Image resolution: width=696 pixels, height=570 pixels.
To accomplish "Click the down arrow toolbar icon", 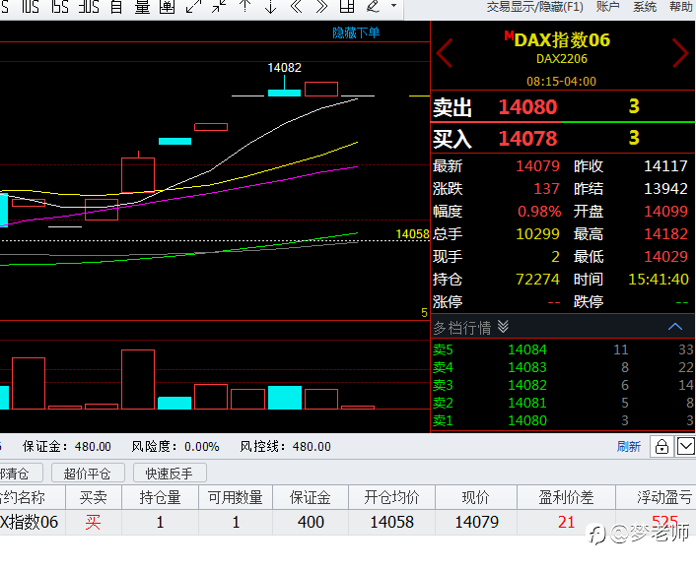I will [270, 7].
